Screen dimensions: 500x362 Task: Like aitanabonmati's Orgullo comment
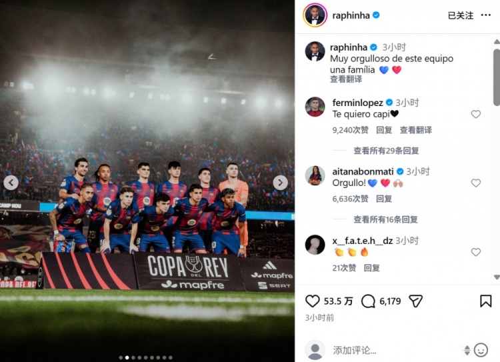pos(476,183)
